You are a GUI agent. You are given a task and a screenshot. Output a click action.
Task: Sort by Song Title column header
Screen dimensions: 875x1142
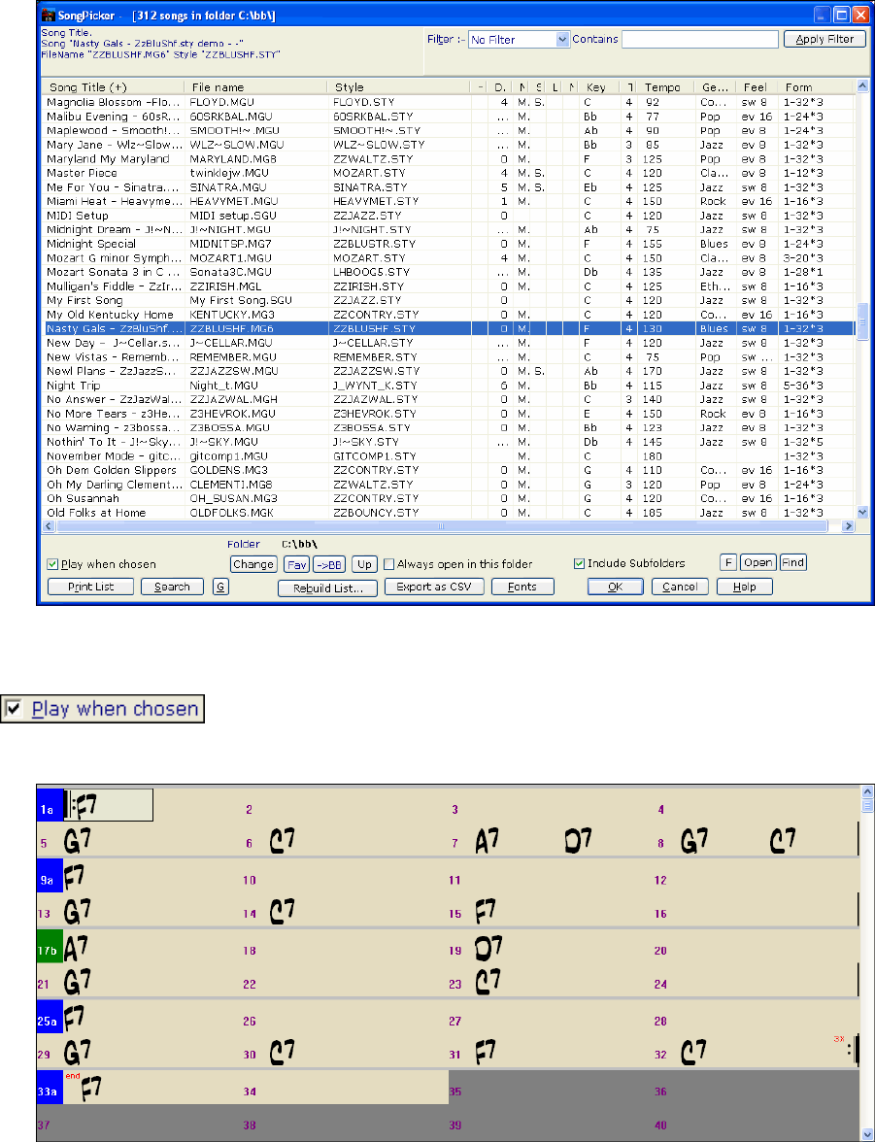[x=114, y=87]
